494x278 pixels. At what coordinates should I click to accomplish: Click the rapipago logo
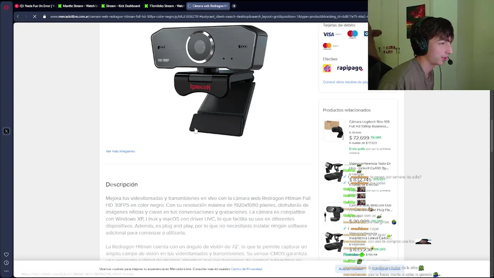pyautogui.click(x=350, y=68)
